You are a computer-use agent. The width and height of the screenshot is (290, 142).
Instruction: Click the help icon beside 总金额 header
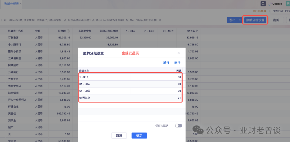point(68,31)
